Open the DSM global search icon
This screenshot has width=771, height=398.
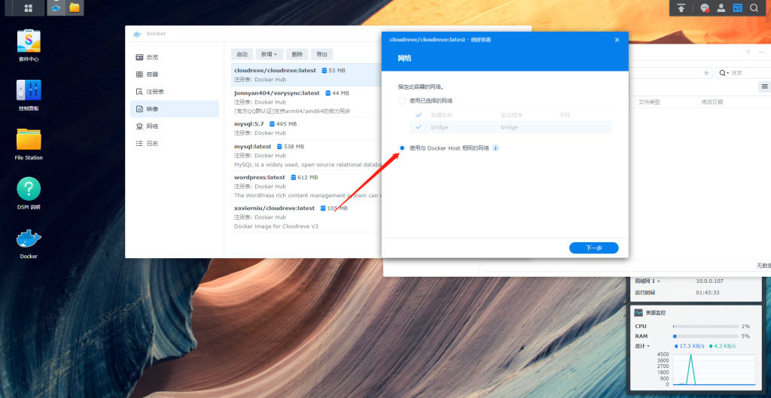click(754, 8)
